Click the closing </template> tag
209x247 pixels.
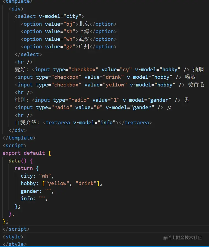19,138
